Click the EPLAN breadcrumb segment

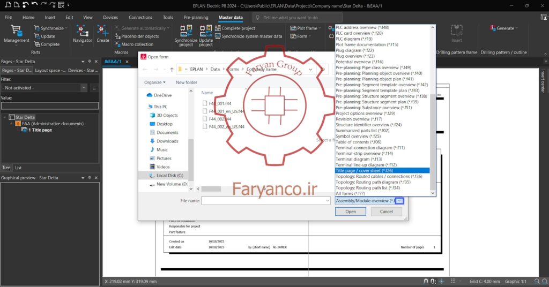(196, 69)
